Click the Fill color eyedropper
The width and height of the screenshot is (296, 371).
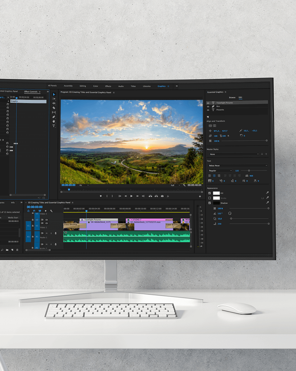[x=267, y=193]
